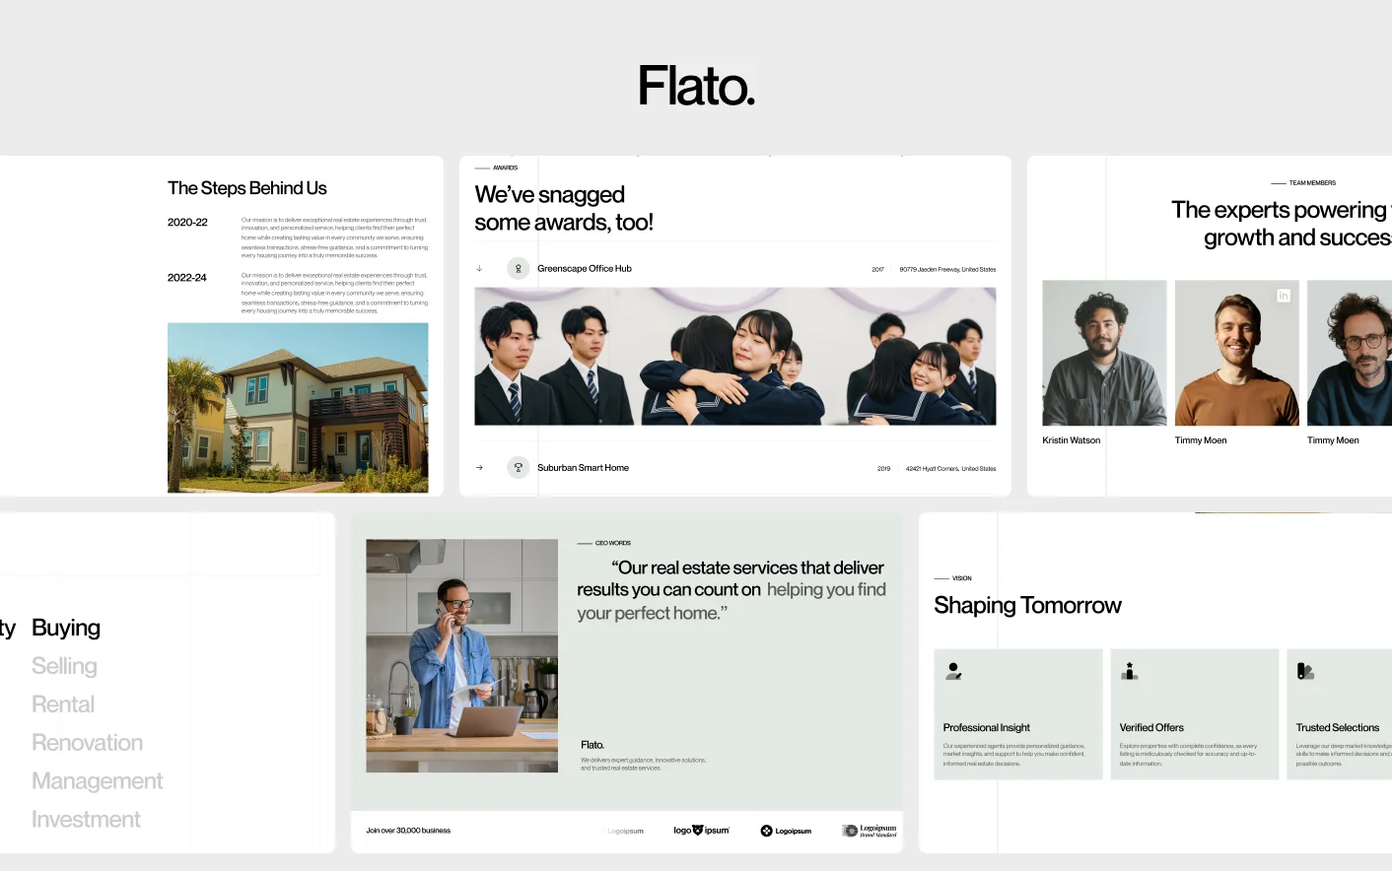1392x871 pixels.
Task: Click the LinkedIn icon on Timmy Moen's photo
Action: pos(1283,296)
